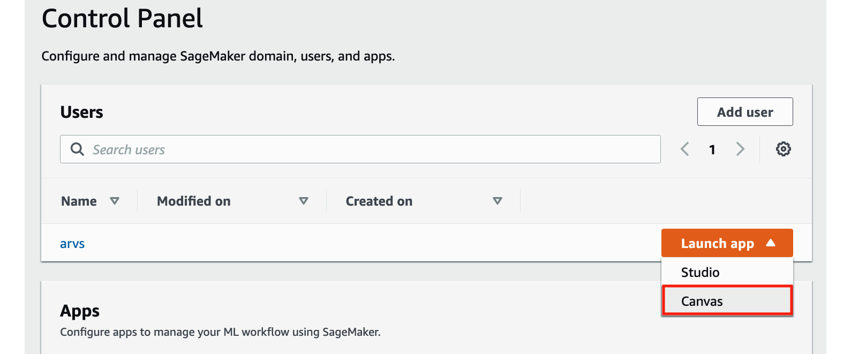Click the magnifying glass search icon
The image size is (851, 354).
tap(78, 149)
